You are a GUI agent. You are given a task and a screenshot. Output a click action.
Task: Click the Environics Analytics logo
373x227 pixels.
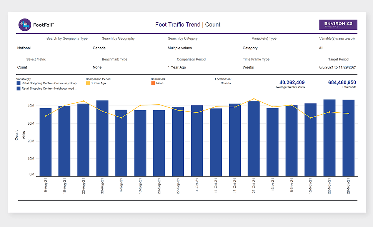coord(338,25)
